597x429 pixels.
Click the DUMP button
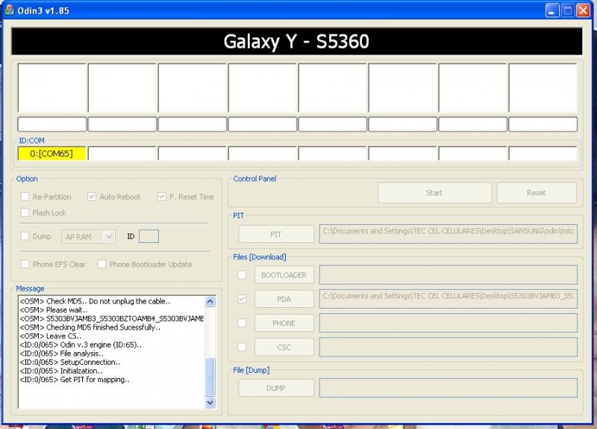pos(276,388)
